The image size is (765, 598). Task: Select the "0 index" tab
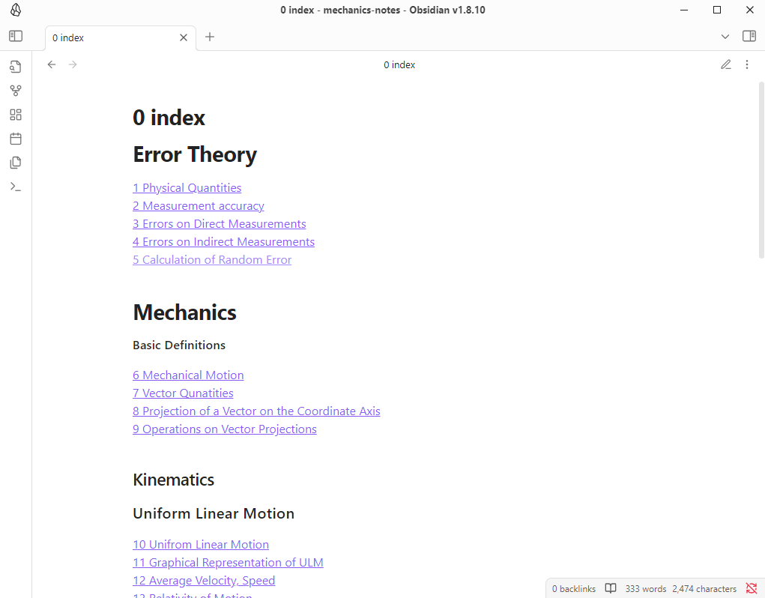112,37
